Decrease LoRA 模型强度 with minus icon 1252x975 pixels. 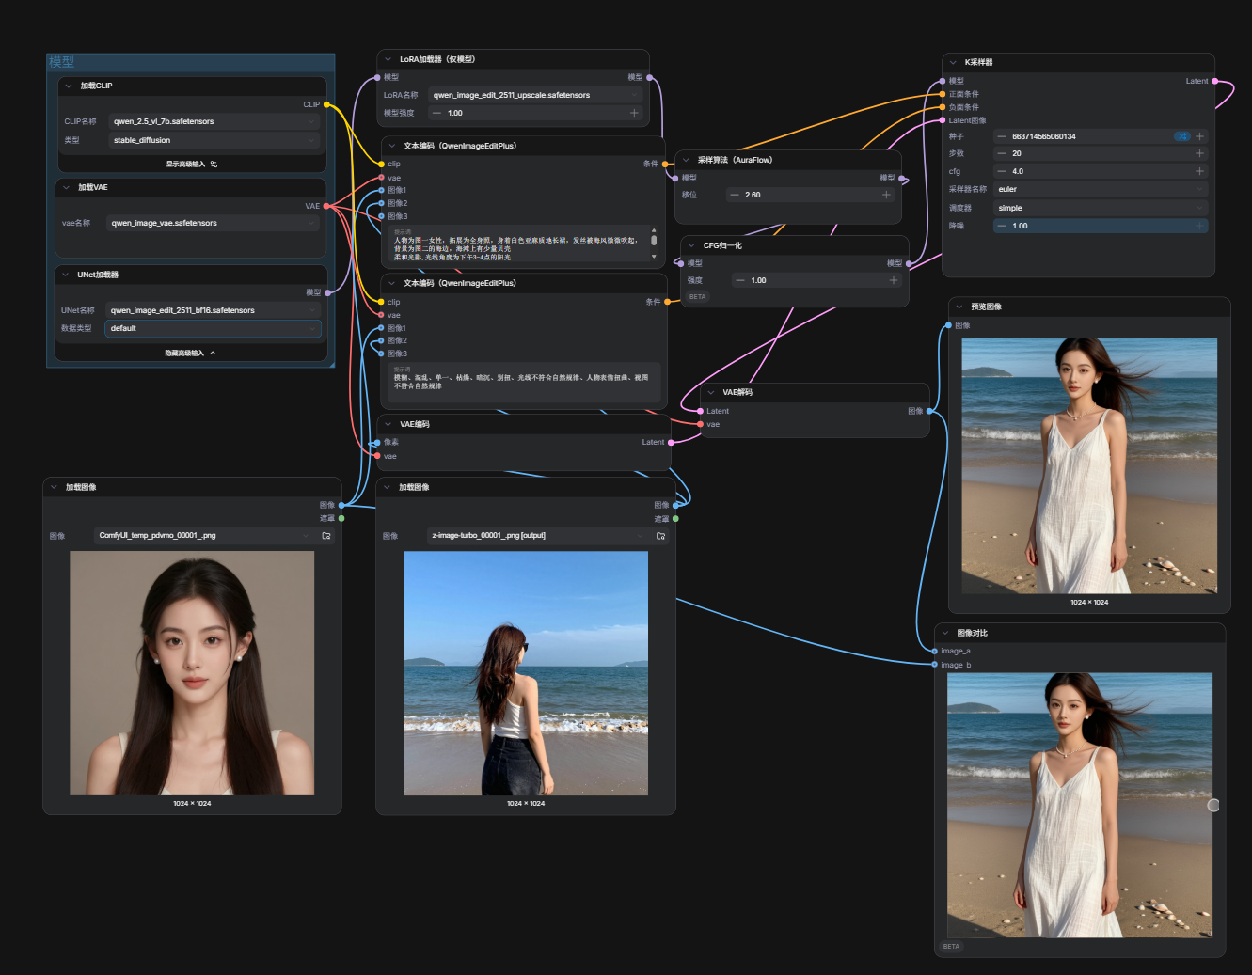click(x=436, y=113)
